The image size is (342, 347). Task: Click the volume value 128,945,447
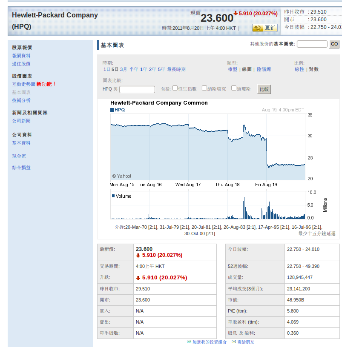tap(300, 278)
